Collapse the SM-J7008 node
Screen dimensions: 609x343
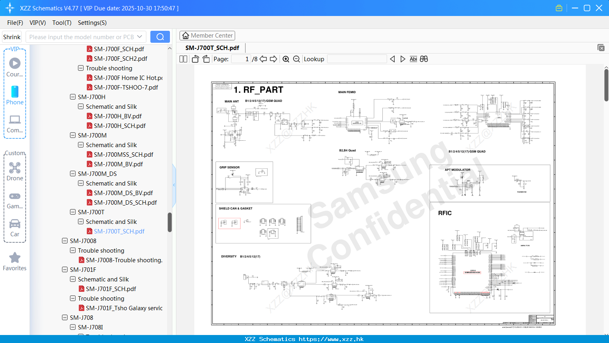(x=65, y=241)
